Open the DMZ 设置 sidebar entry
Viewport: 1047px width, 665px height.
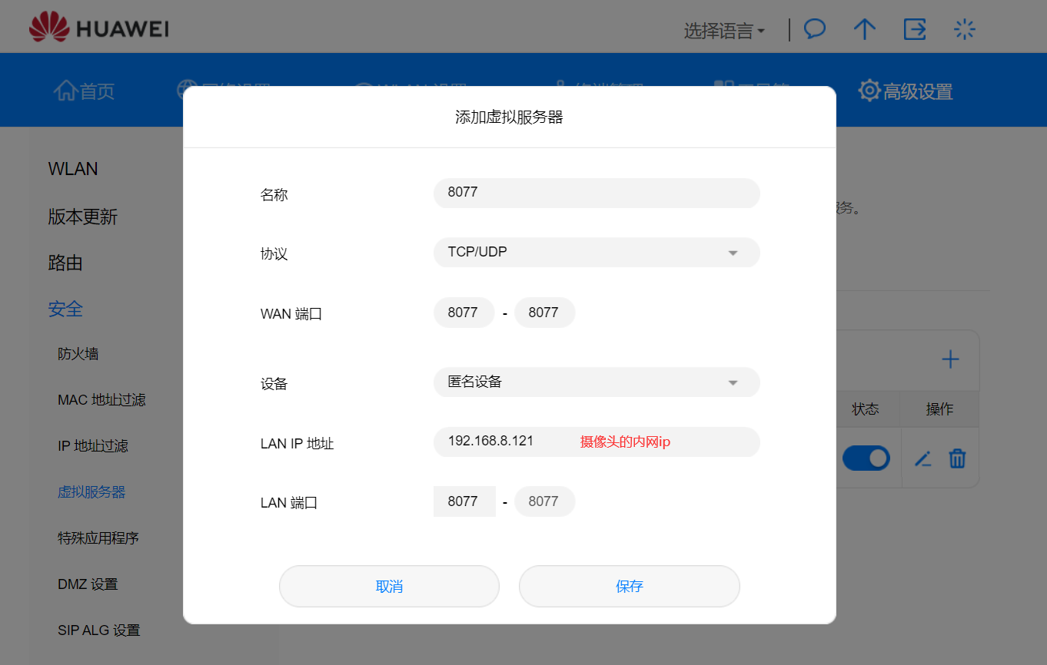87,584
